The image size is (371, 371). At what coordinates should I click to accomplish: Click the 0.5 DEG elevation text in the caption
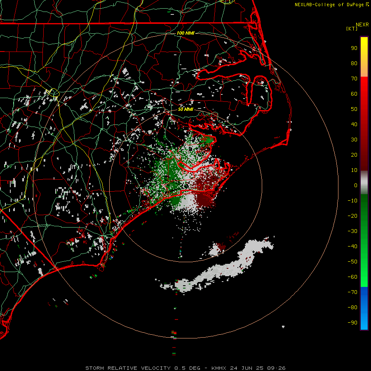[x=188, y=368]
